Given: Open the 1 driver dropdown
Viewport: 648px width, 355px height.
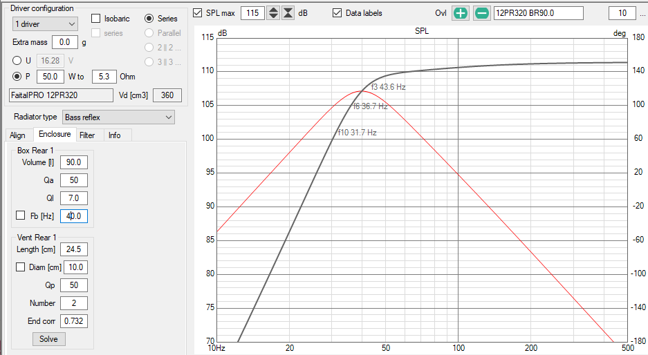Looking at the screenshot, I should coord(45,24).
